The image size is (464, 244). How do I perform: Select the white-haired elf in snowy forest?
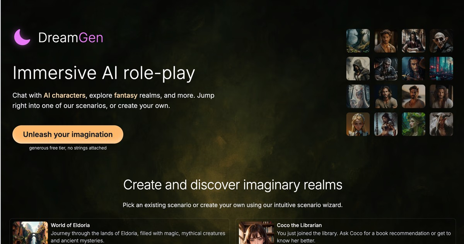click(x=358, y=96)
